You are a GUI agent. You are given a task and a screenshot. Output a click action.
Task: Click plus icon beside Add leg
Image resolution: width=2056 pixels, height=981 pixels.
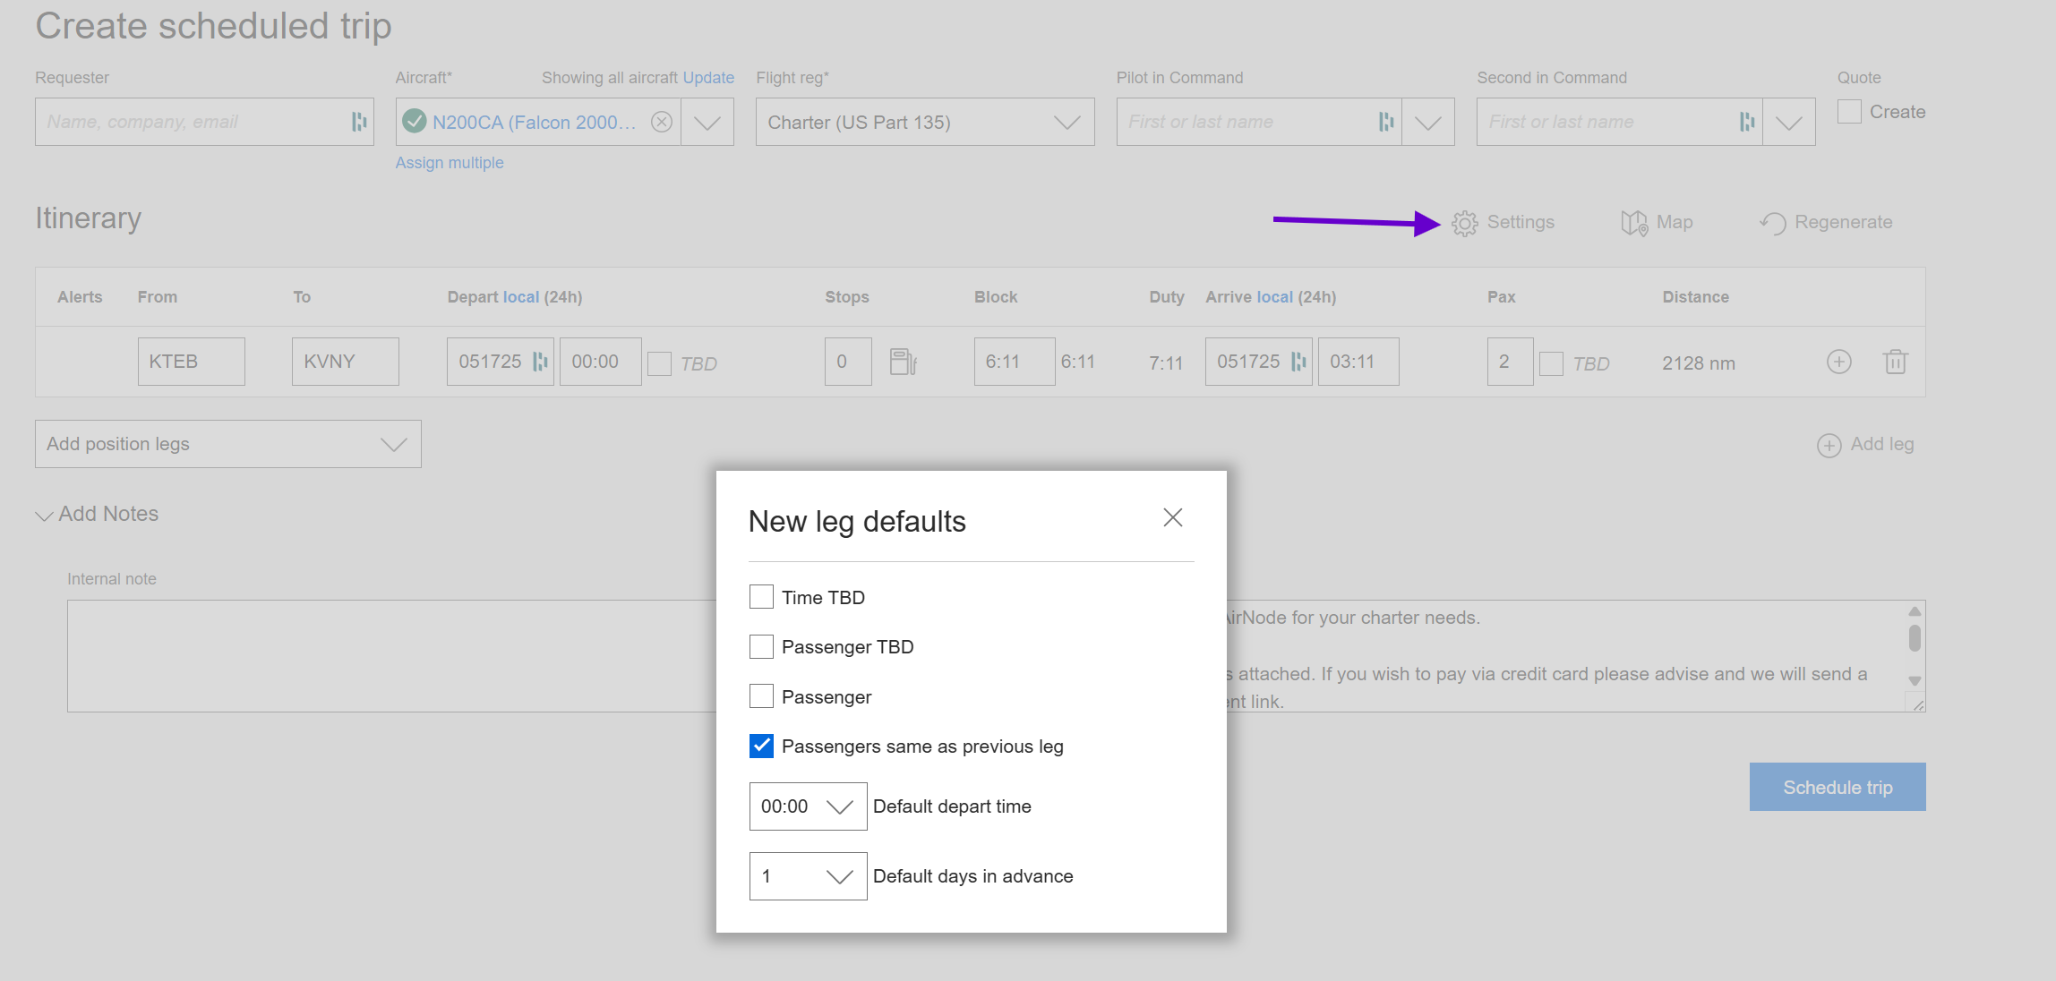(1829, 445)
